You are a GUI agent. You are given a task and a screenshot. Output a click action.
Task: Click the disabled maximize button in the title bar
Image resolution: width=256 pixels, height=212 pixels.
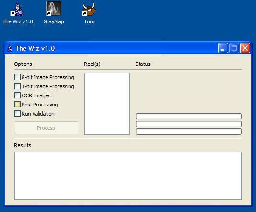[x=234, y=48]
